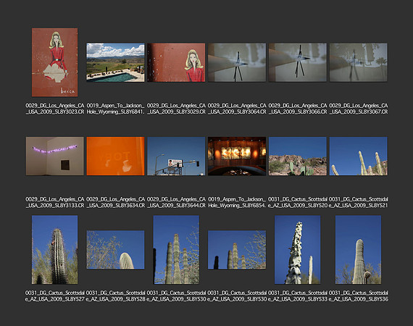Click the tripod shadow thumbnail 5L8Y3066

[x=298, y=62]
